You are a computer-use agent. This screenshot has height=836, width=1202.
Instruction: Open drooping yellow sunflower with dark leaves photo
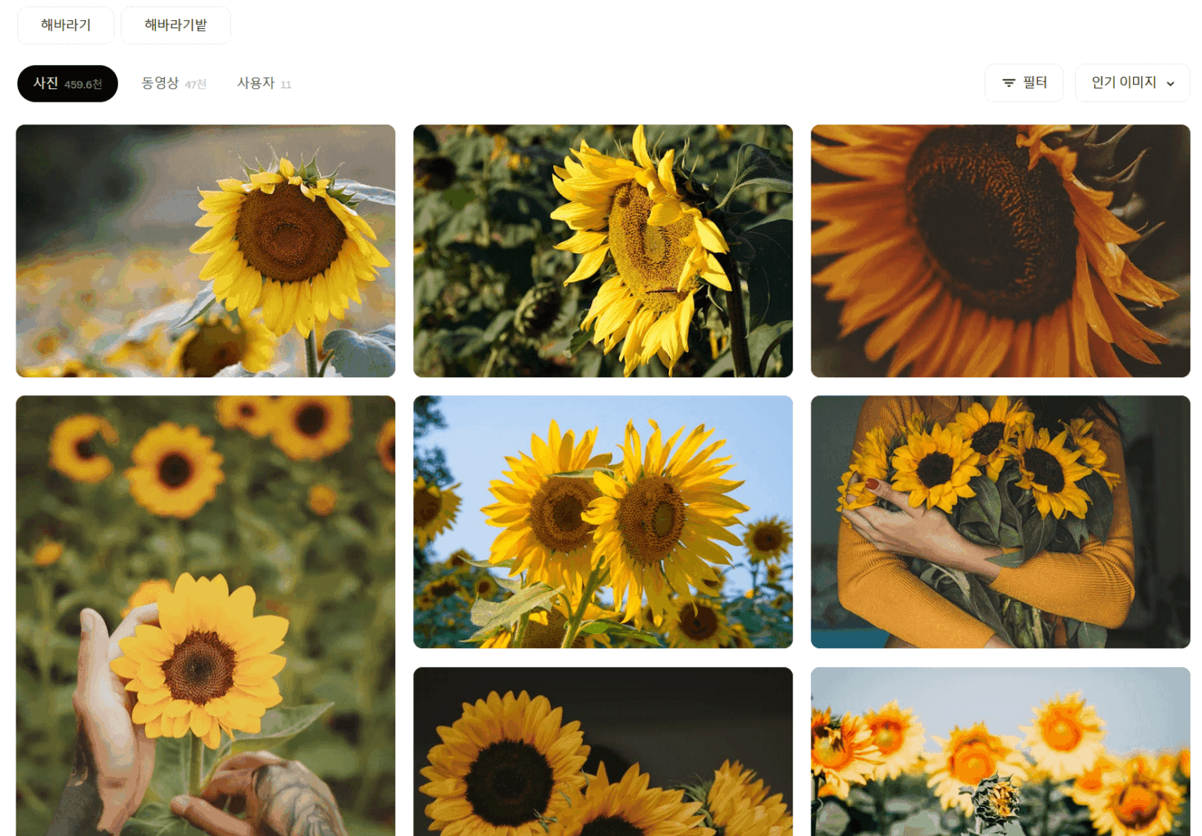pos(603,250)
